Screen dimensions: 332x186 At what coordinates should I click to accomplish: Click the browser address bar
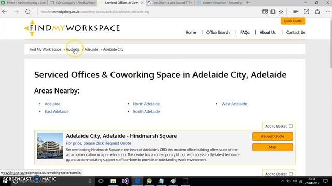point(148,12)
